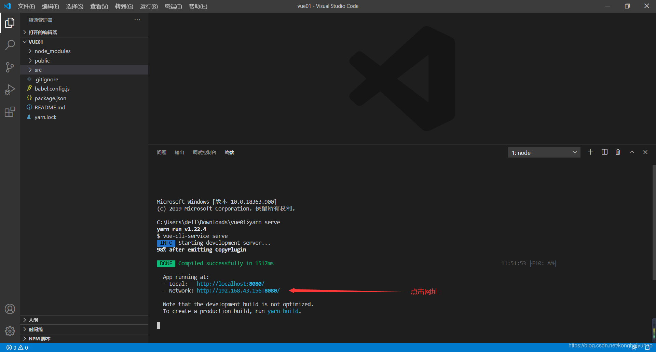
Task: Open the 文件(F) menu
Action: tap(26, 6)
